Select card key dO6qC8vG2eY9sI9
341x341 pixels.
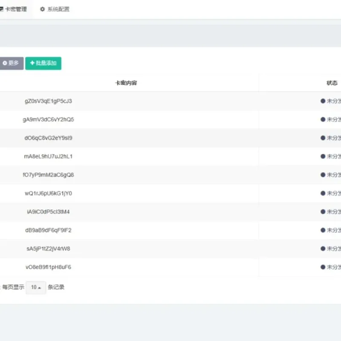coord(48,138)
